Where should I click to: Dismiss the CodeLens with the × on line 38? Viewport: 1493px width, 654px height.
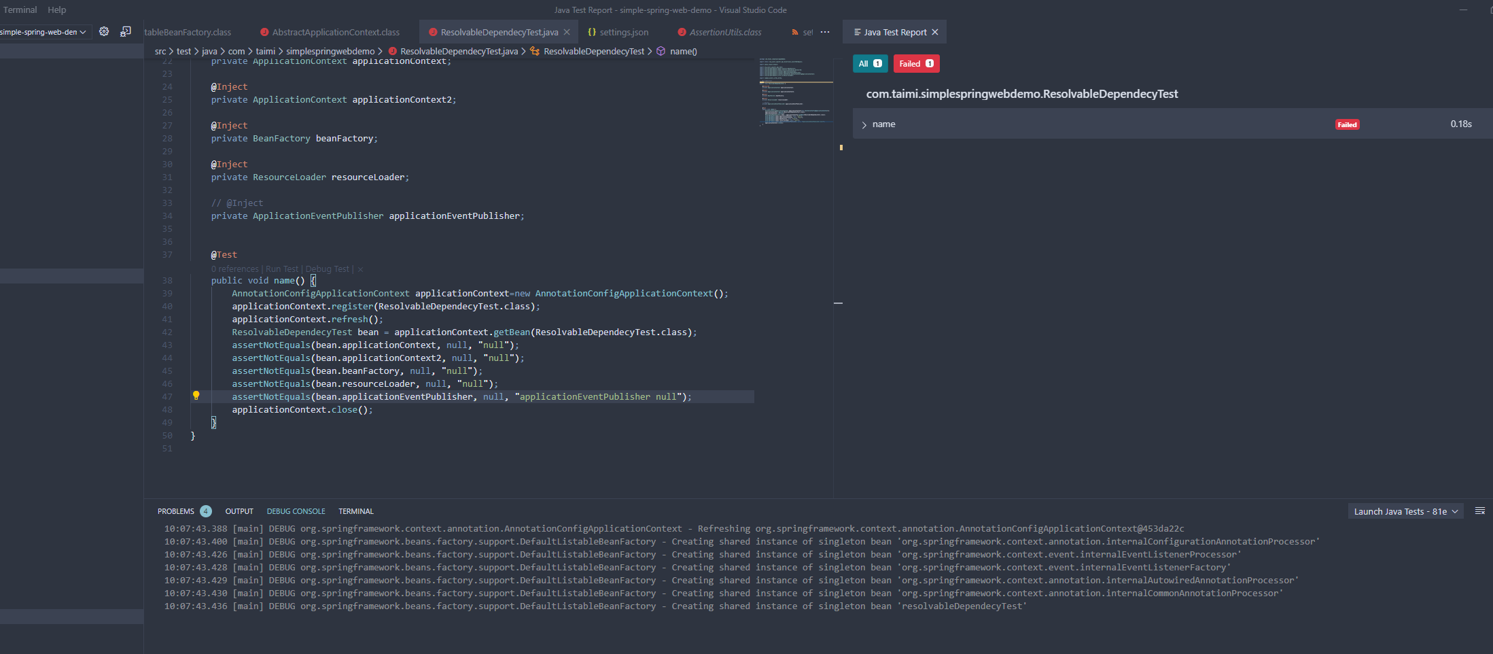(360, 269)
